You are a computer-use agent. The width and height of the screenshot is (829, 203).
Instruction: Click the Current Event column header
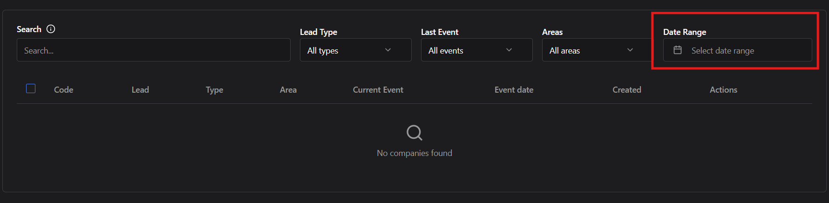378,90
